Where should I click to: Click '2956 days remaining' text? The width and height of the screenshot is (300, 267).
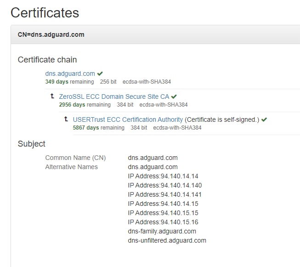pos(85,105)
